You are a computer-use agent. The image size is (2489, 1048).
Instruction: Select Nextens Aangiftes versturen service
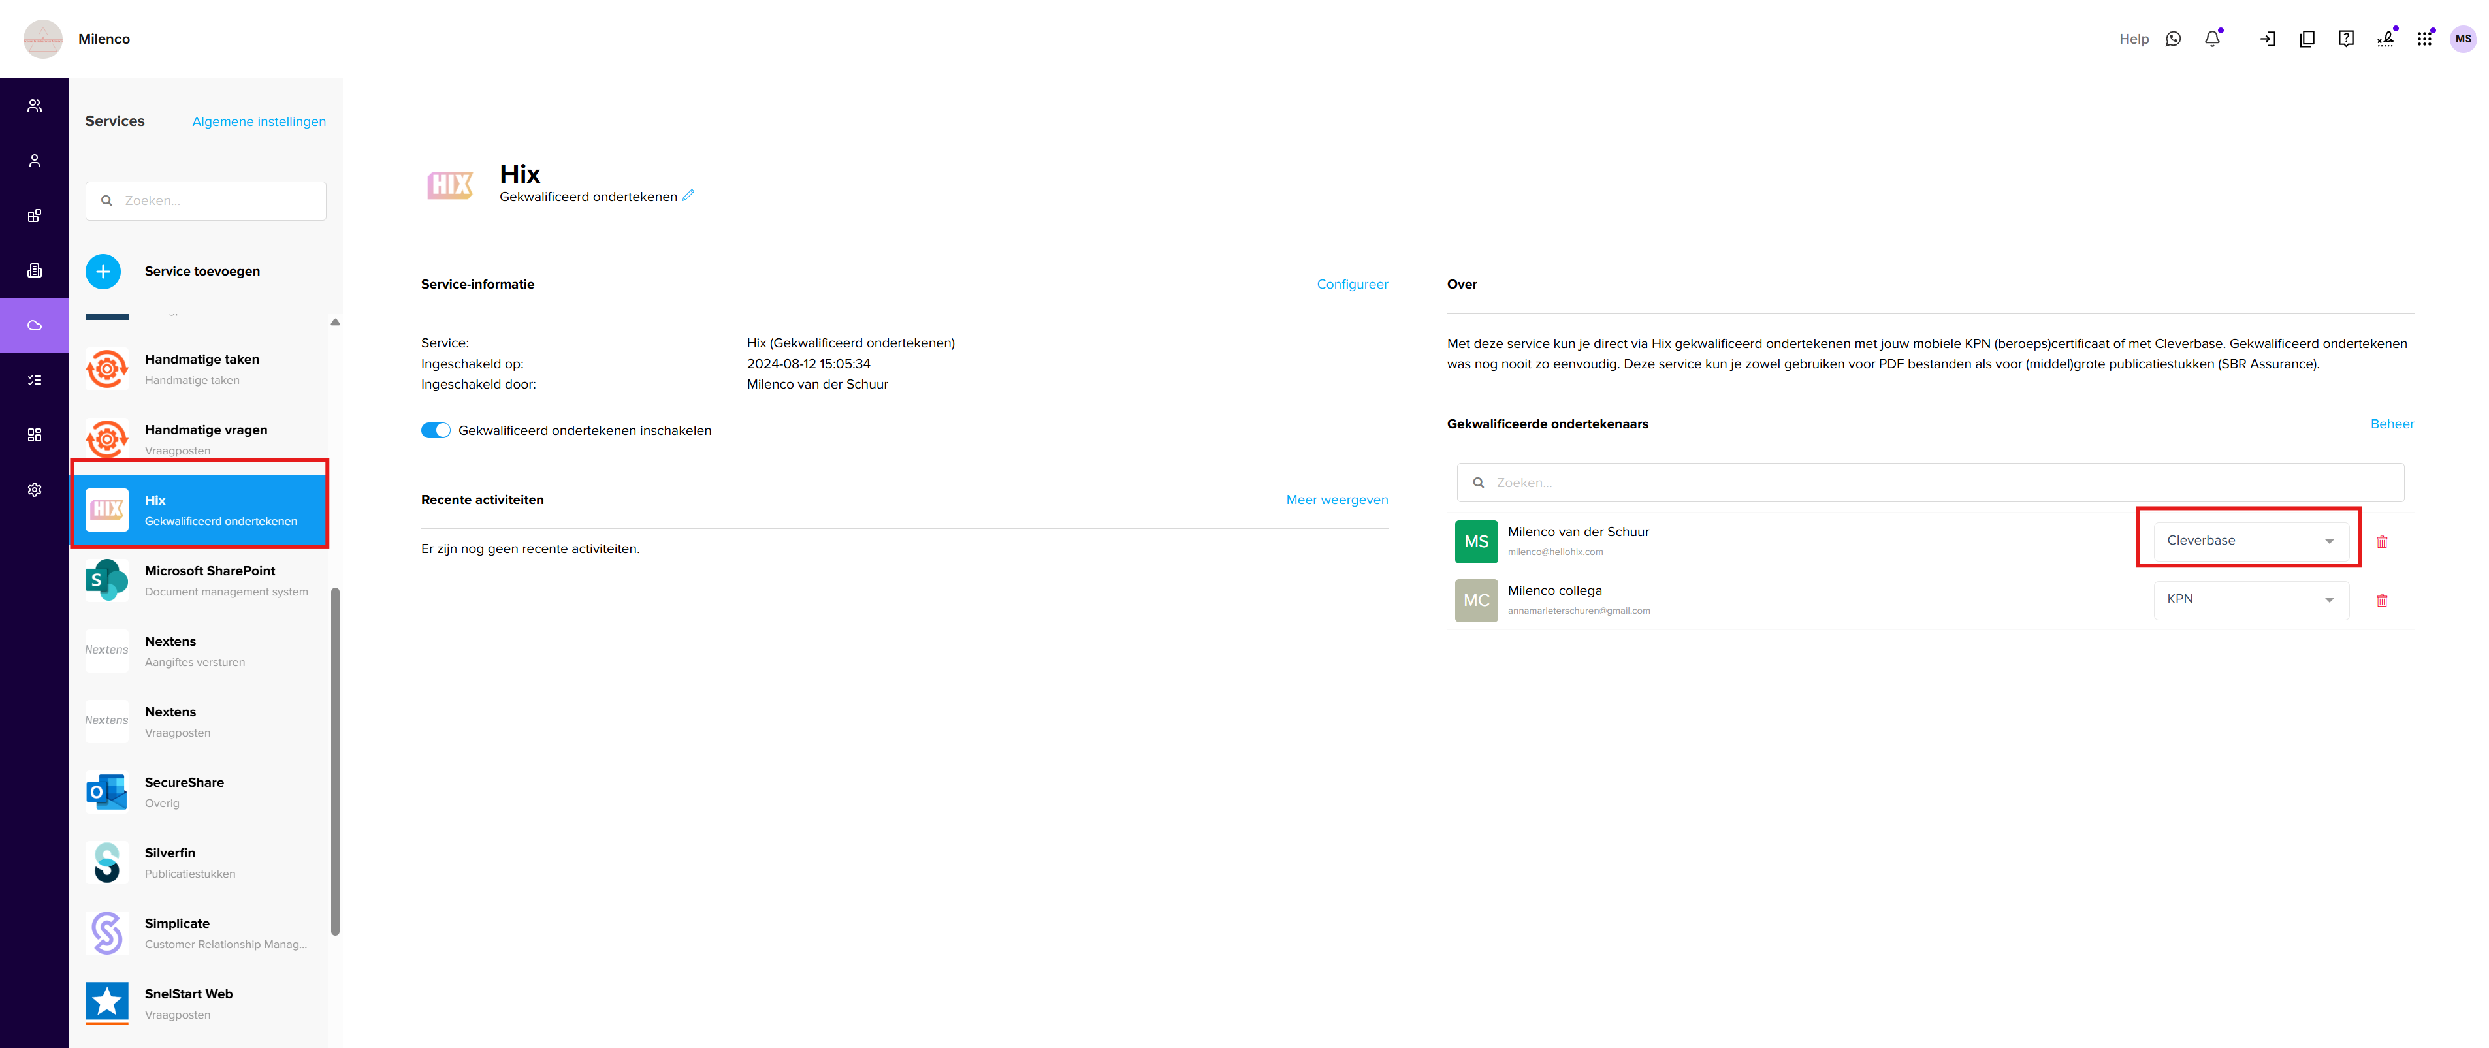(199, 651)
